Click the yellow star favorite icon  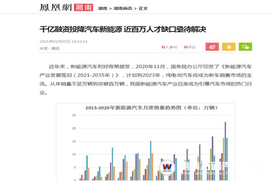pyautogui.click(x=228, y=47)
